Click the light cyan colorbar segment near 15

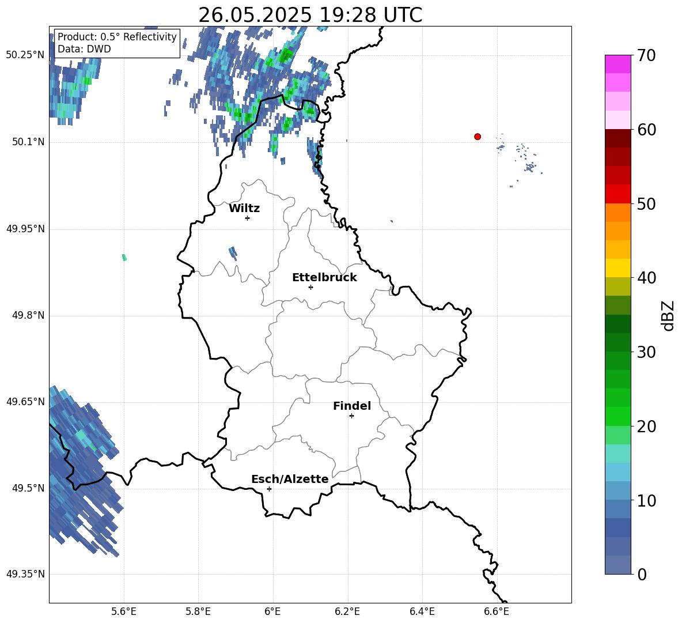click(x=617, y=454)
